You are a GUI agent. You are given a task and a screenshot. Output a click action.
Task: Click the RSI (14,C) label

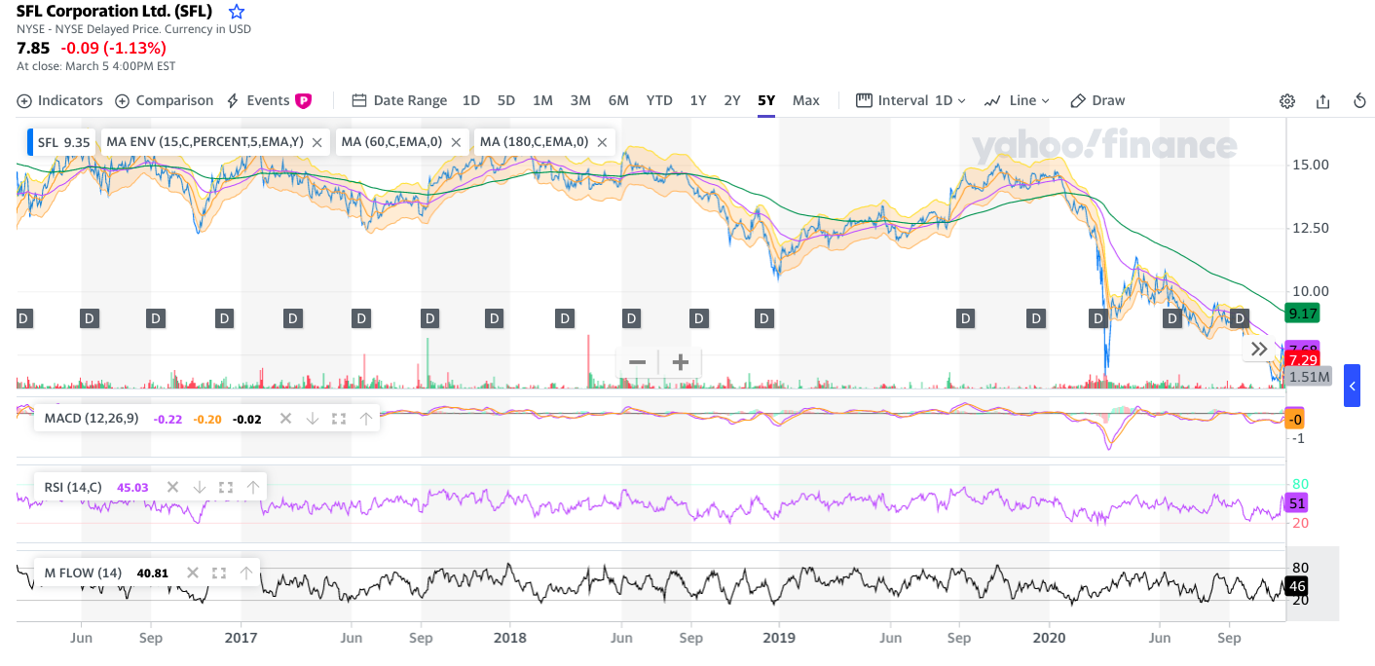73,487
